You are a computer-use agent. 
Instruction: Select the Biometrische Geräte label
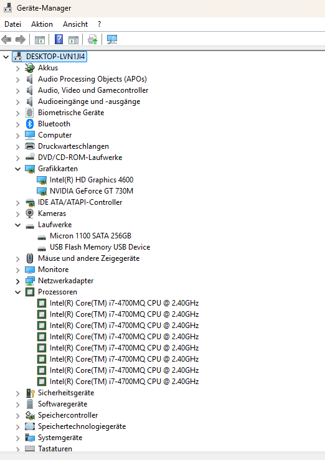(71, 113)
